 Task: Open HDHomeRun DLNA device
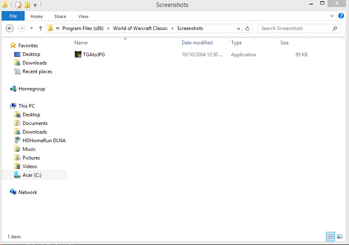44,141
